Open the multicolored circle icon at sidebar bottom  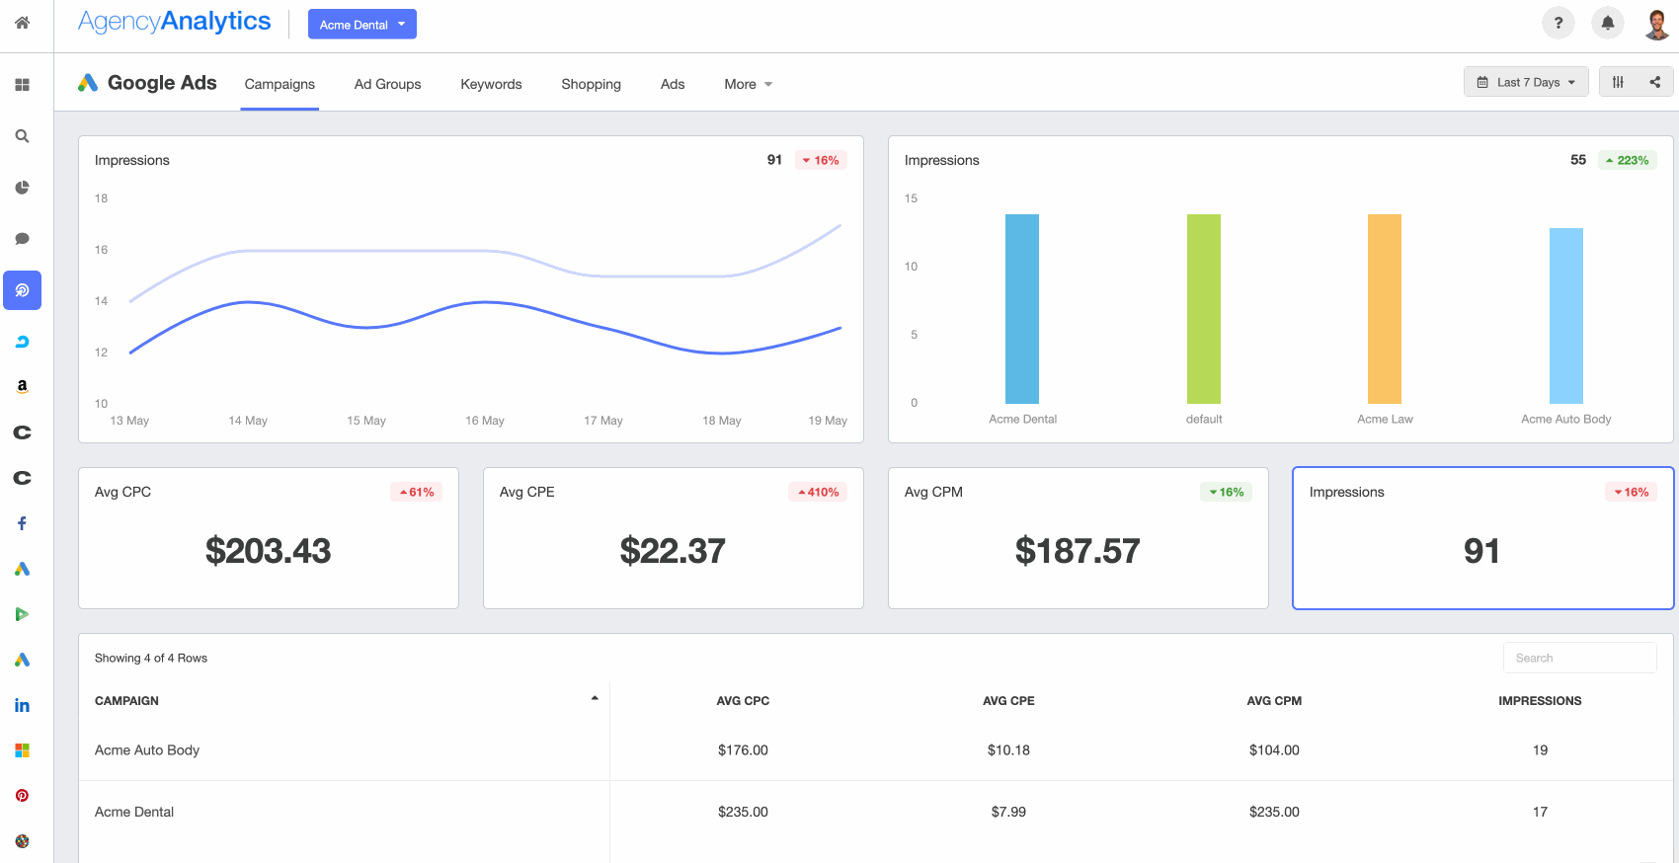pos(22,841)
